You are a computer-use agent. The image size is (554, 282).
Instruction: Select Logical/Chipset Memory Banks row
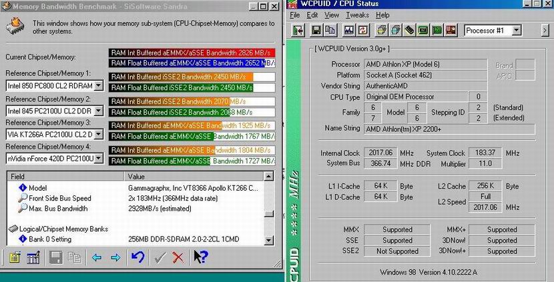pyautogui.click(x=135, y=229)
